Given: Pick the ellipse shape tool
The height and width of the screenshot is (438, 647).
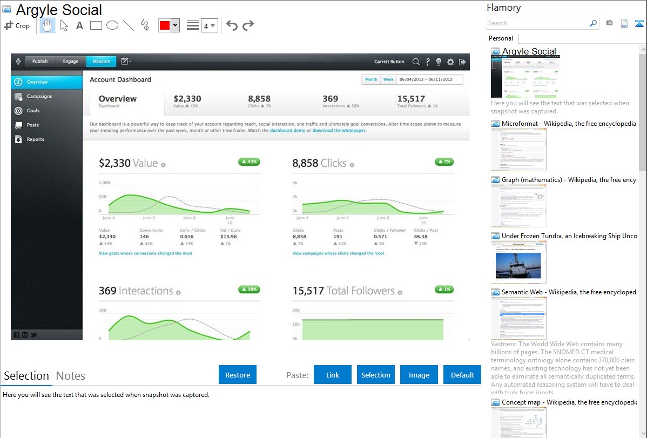Looking at the screenshot, I should pyautogui.click(x=112, y=25).
